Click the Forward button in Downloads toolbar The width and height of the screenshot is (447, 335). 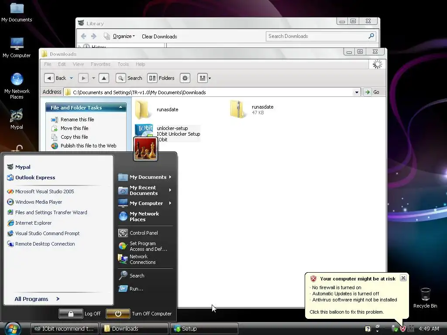(83, 78)
